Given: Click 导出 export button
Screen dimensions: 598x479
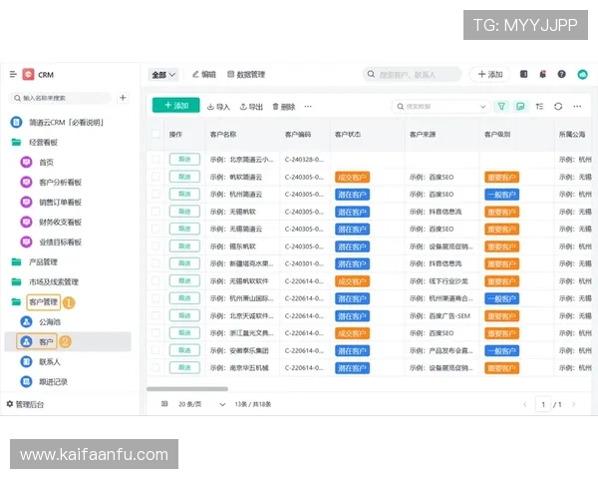Looking at the screenshot, I should point(251,107).
